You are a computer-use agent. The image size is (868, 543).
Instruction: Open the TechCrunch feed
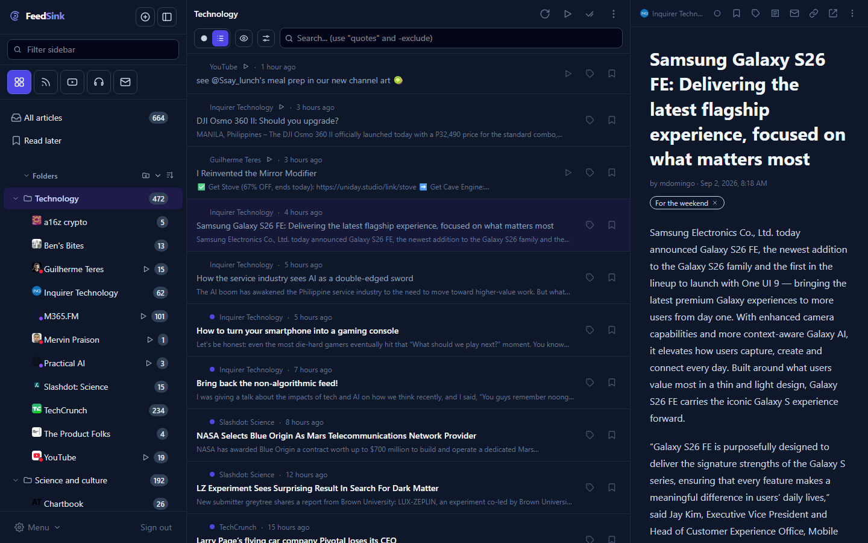point(93,410)
